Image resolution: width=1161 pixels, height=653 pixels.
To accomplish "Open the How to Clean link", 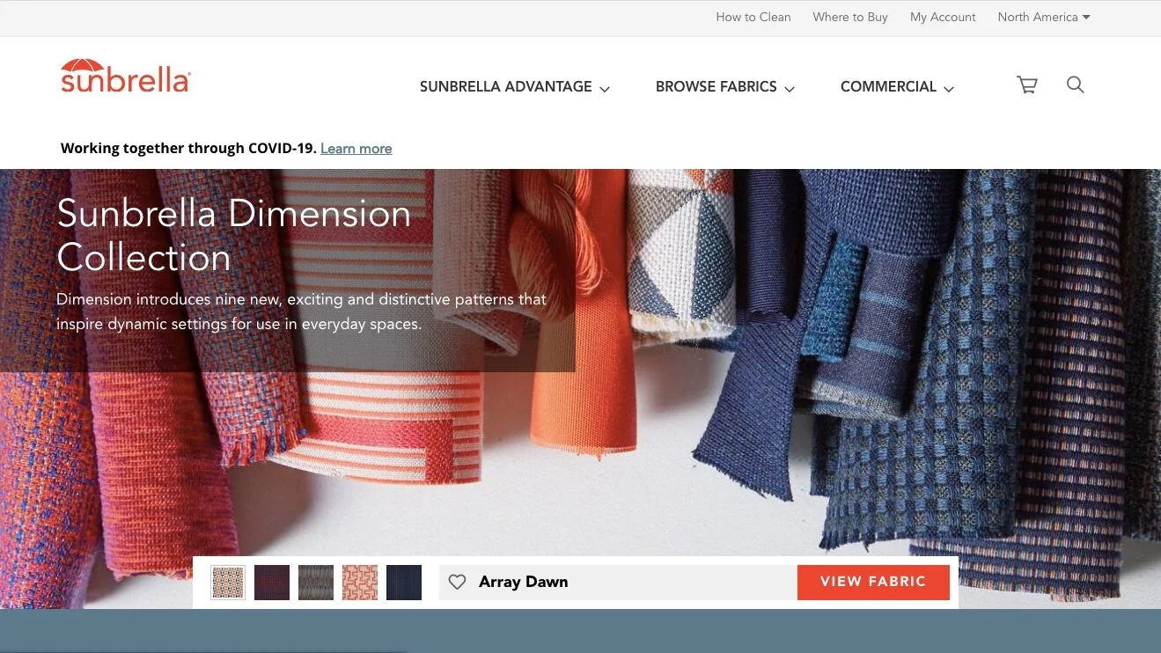I will pos(753,17).
